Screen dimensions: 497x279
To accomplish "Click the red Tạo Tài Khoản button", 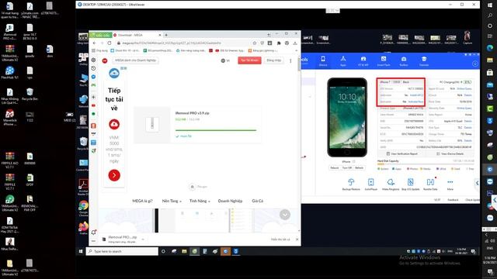I will click(x=250, y=60).
